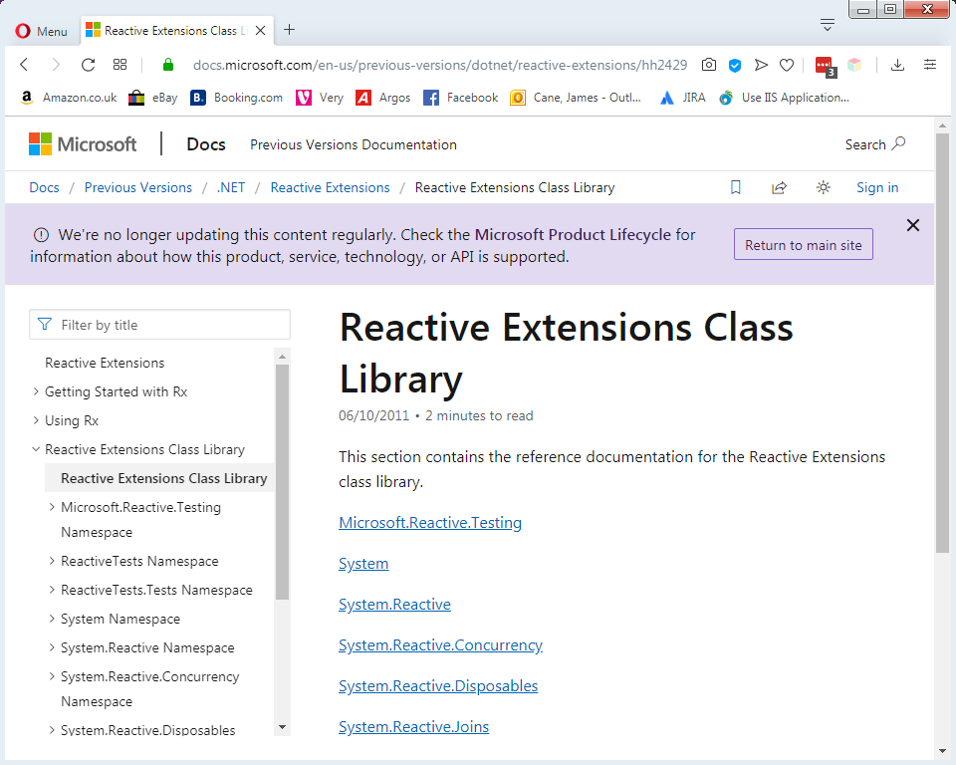Click the Sign in link
The width and height of the screenshot is (956, 765).
tap(877, 187)
